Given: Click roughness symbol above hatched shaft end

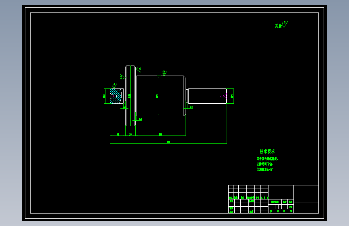Looking at the screenshot, I should coord(114,86).
